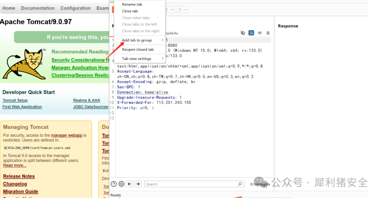Image resolution: width=380 pixels, height=198 pixels.
Task: Open Changelog link
Action: [15, 184]
